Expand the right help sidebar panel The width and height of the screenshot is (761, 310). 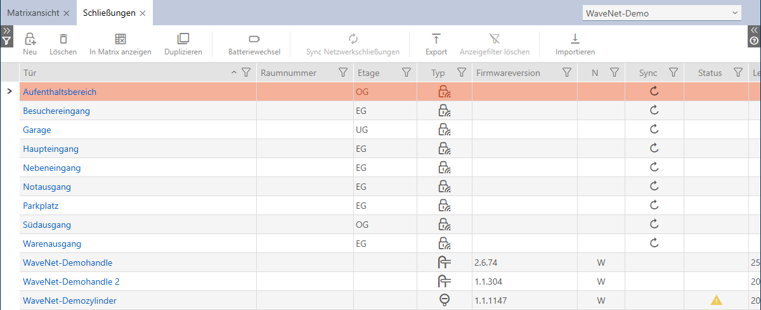coord(754,30)
